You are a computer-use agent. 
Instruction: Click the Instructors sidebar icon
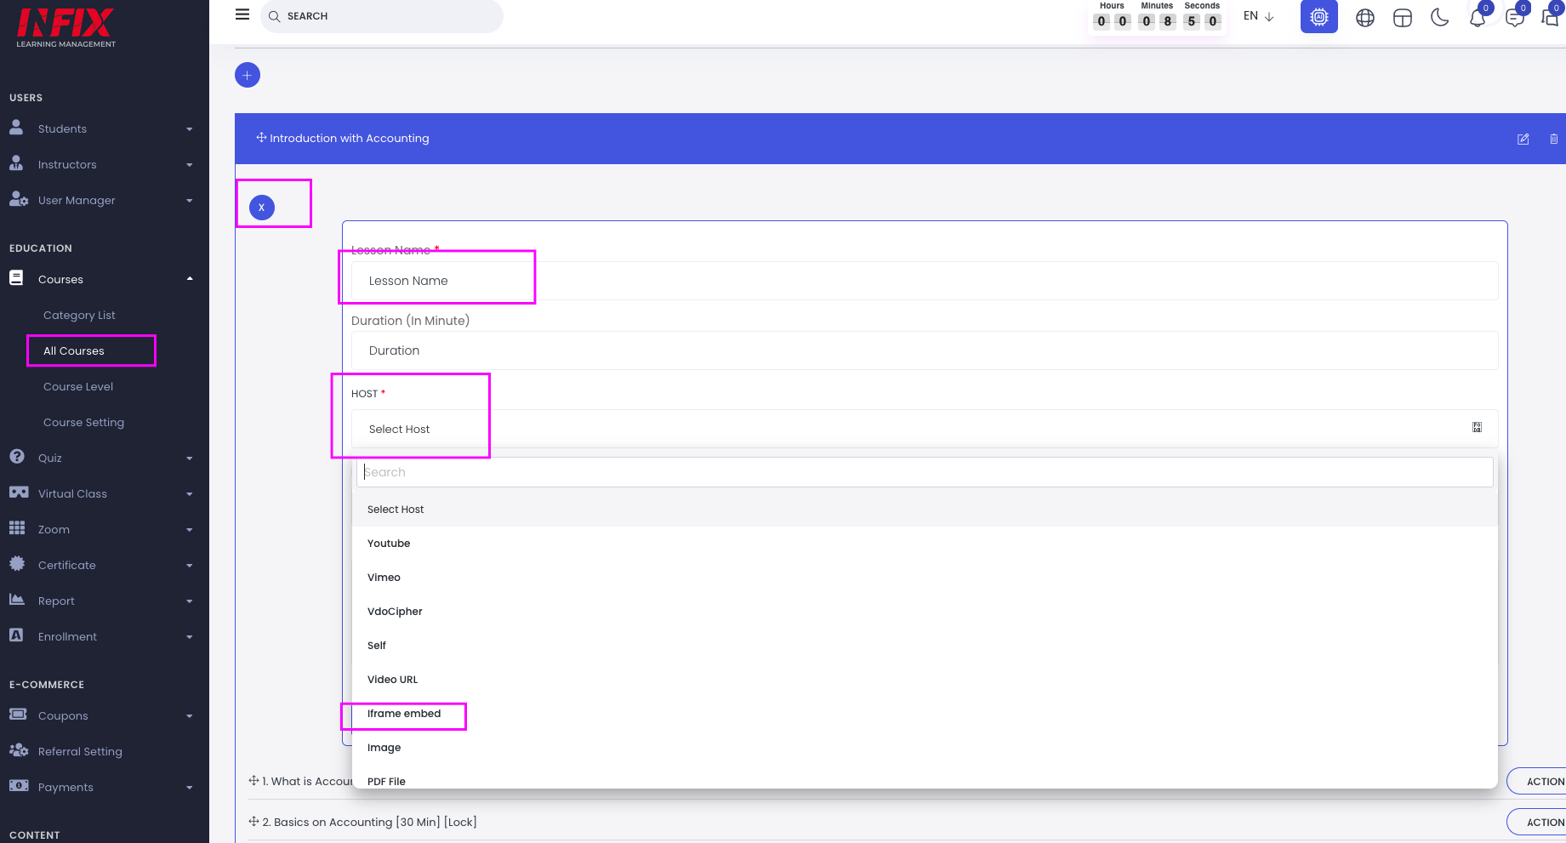(16, 163)
